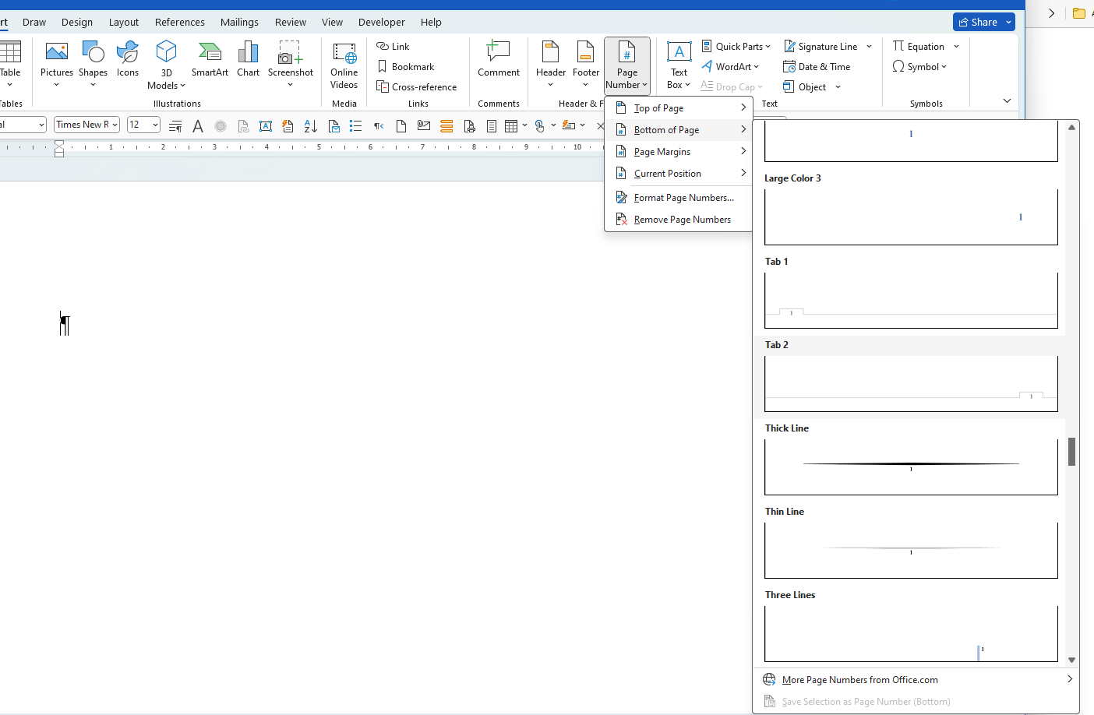Click the text frame icon with letter A
This screenshot has height=715, width=1094.
click(266, 125)
